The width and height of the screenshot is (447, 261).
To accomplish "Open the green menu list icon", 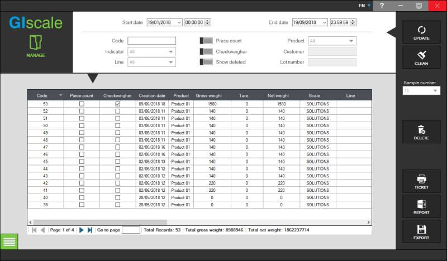I will pyautogui.click(x=9, y=241).
